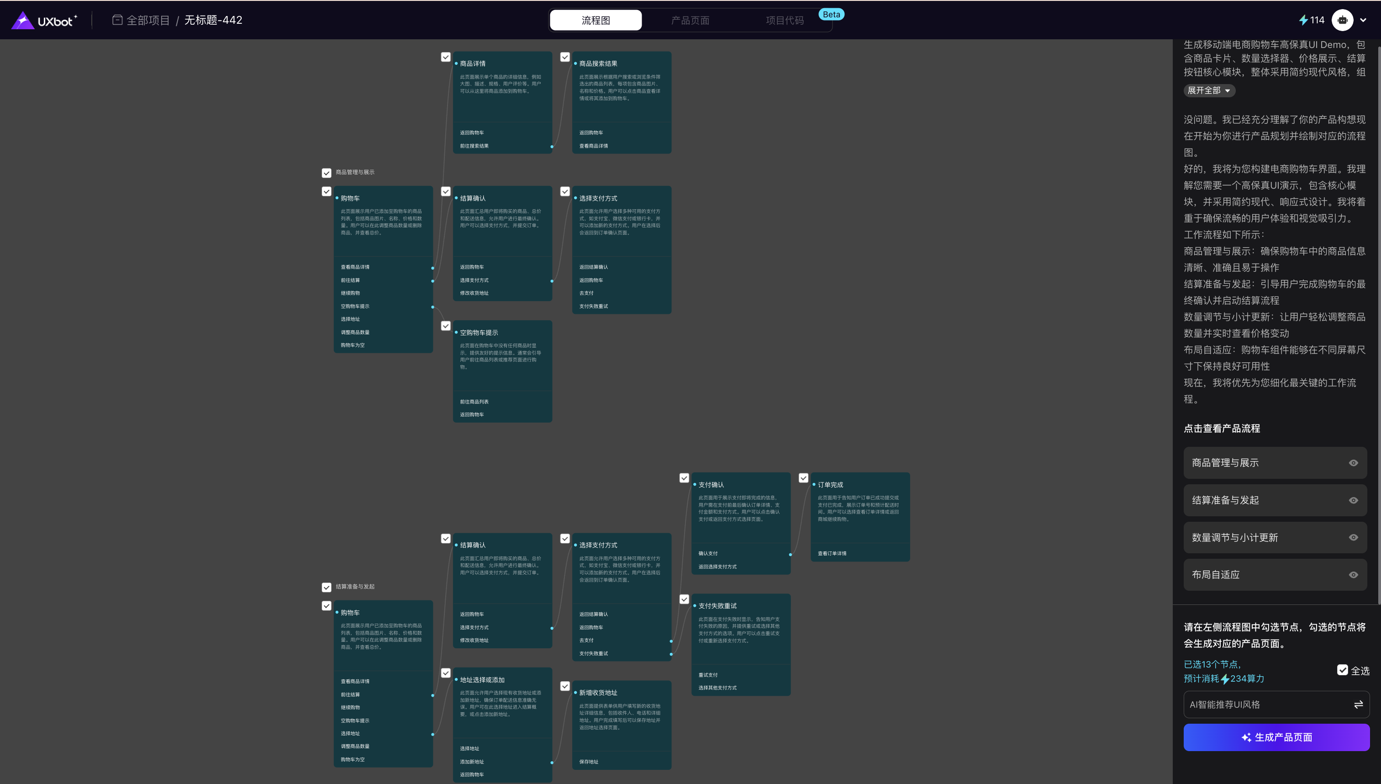
Task: Click the UXbot logo icon
Action: pyautogui.click(x=22, y=21)
